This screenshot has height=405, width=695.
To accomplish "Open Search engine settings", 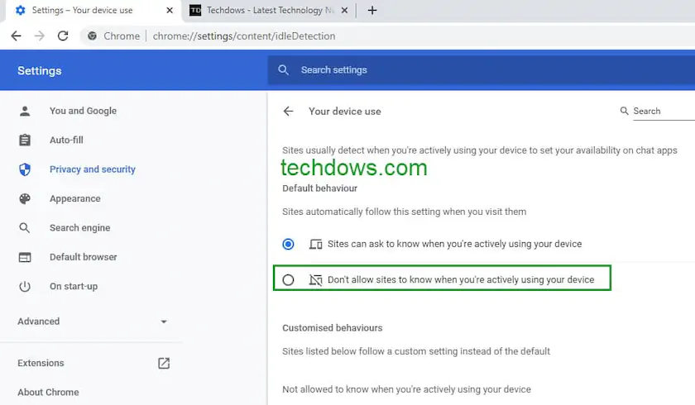I will (79, 228).
